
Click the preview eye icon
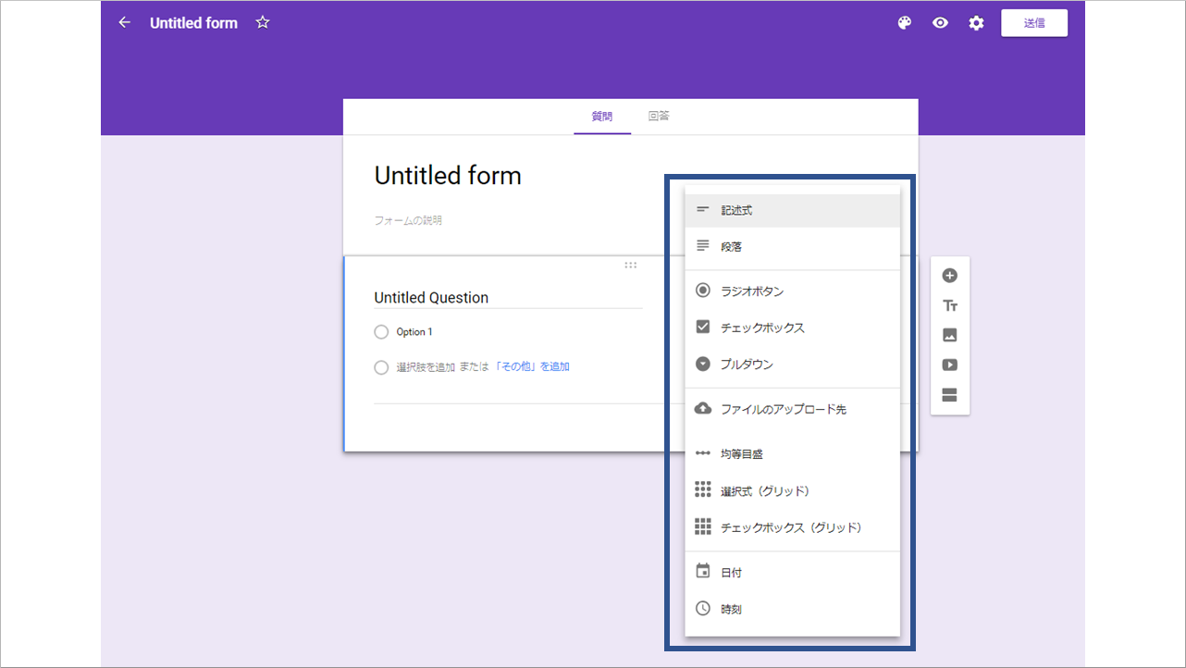[x=940, y=22]
